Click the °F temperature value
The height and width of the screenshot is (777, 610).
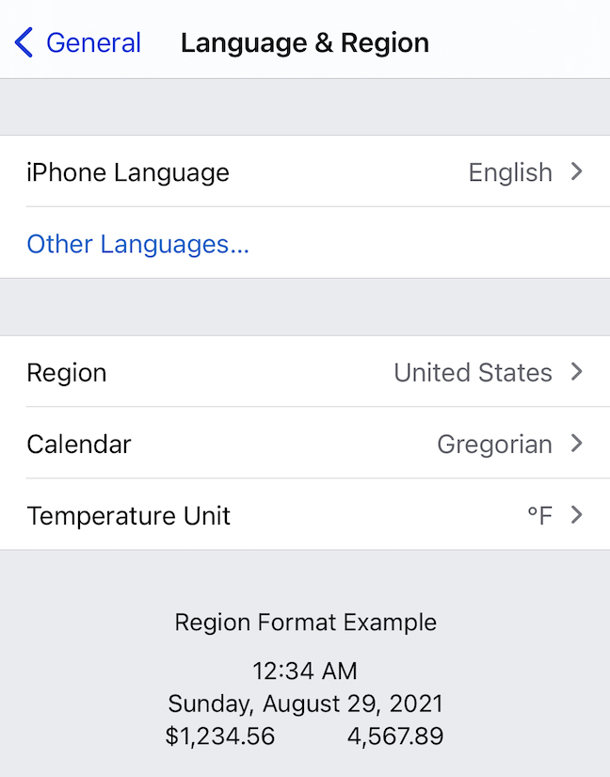[539, 515]
